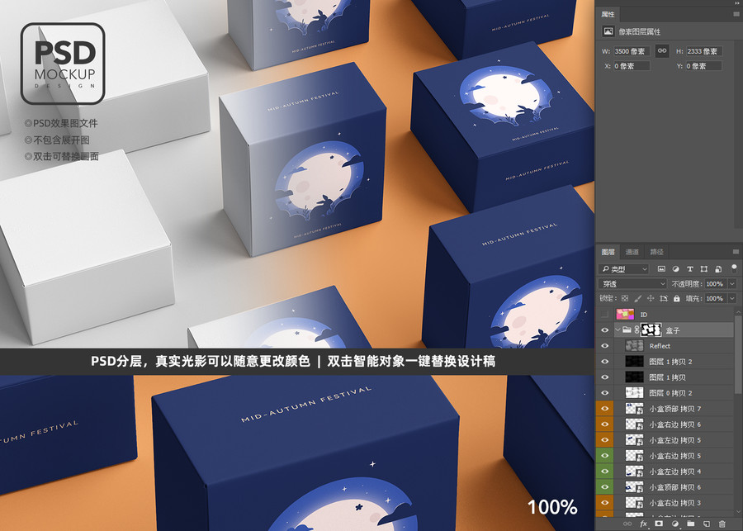Viewport: 743px width, 531px height.
Task: Click lock all padlock icon
Action: (x=677, y=298)
